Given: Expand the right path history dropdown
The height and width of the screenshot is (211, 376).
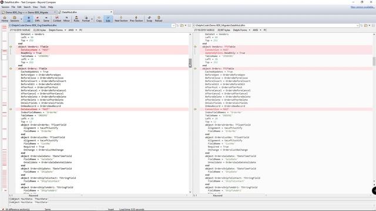Looking at the screenshot, I should (x=357, y=25).
